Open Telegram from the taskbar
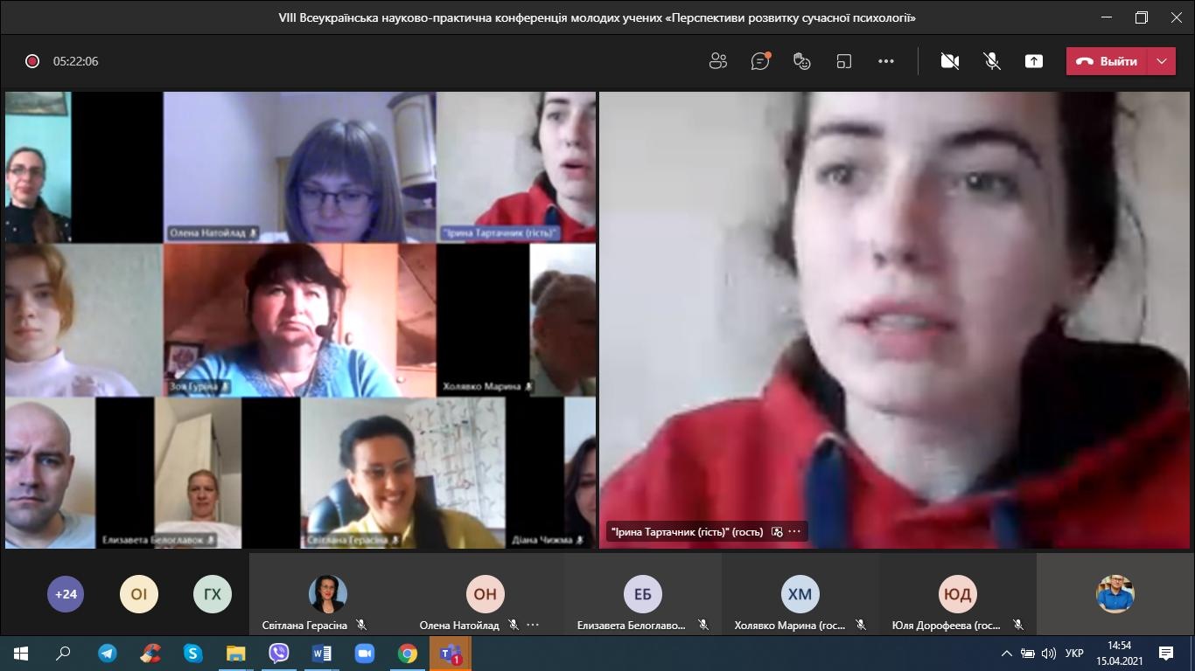 pos(108,654)
